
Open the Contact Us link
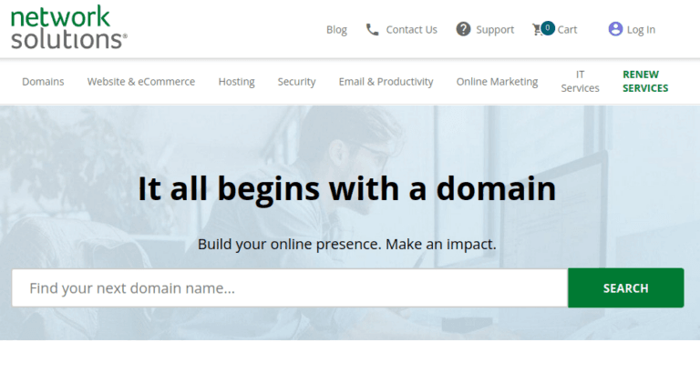(x=411, y=29)
